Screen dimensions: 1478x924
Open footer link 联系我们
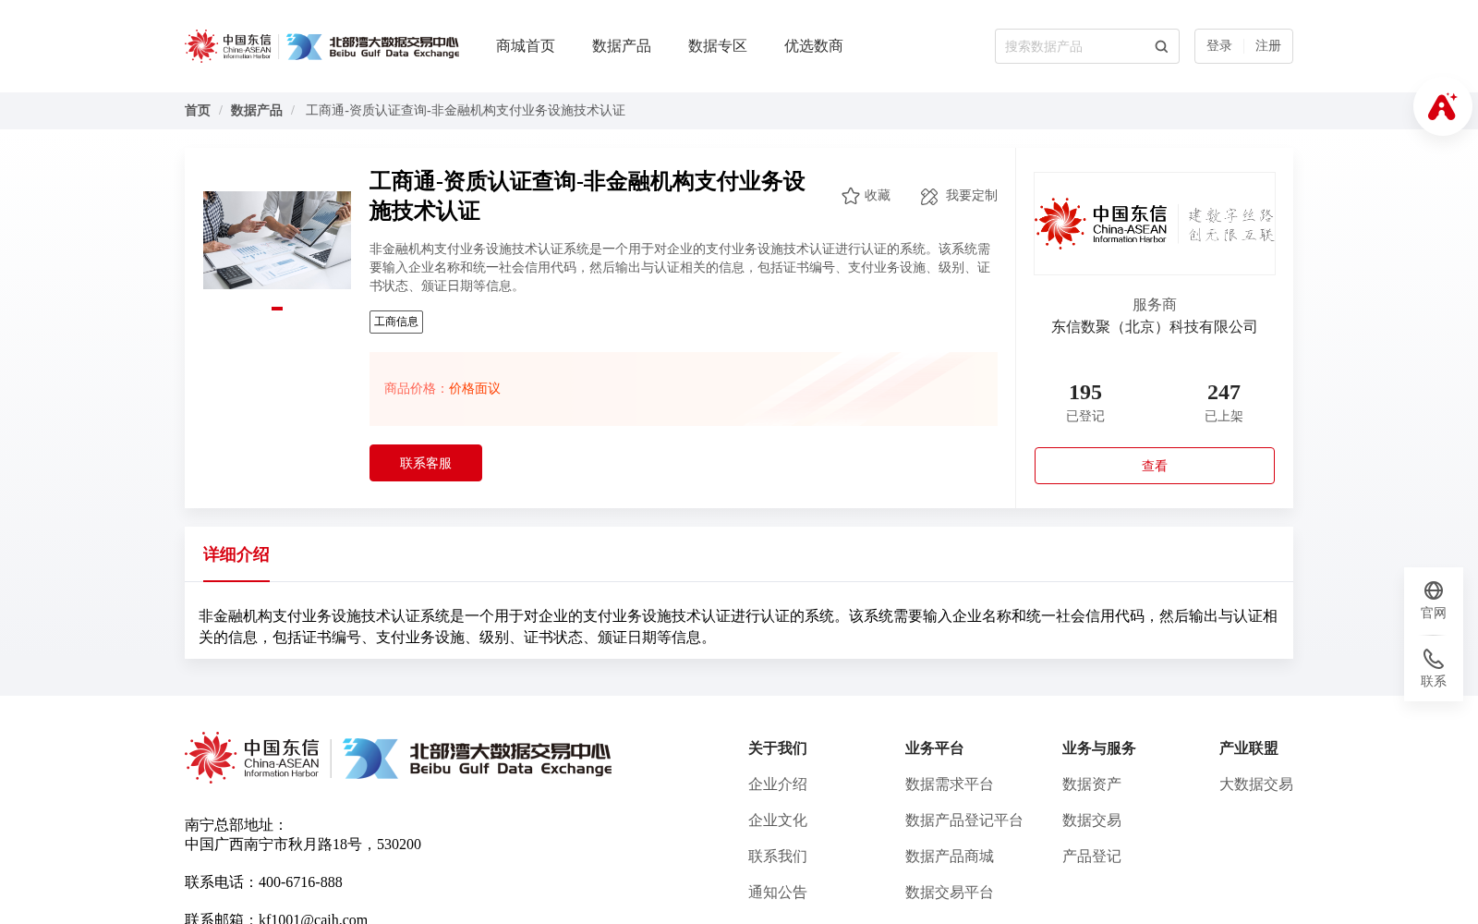coord(778,857)
